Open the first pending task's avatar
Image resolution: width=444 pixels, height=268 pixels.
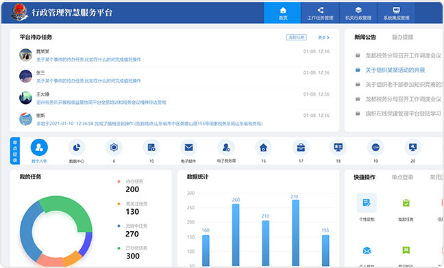(x=25, y=55)
